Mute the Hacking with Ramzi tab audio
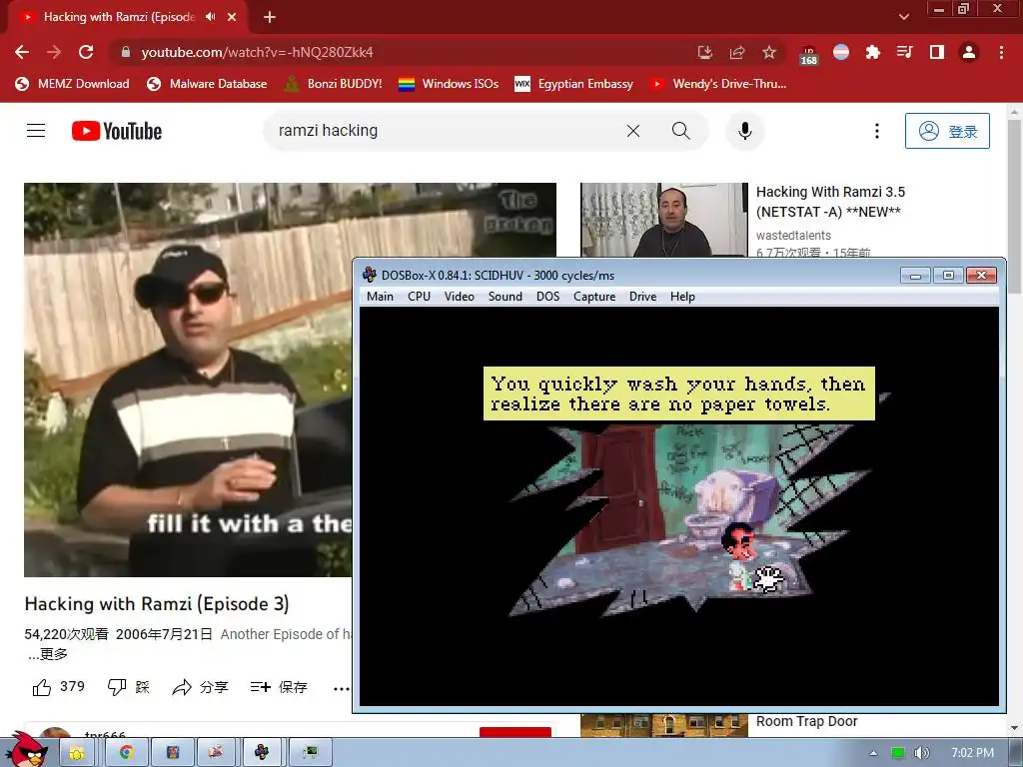Image resolution: width=1023 pixels, height=767 pixels. 210,17
